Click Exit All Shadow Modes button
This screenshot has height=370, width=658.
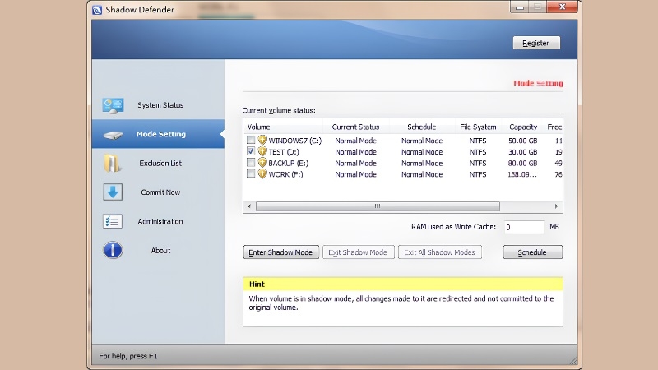click(x=439, y=252)
